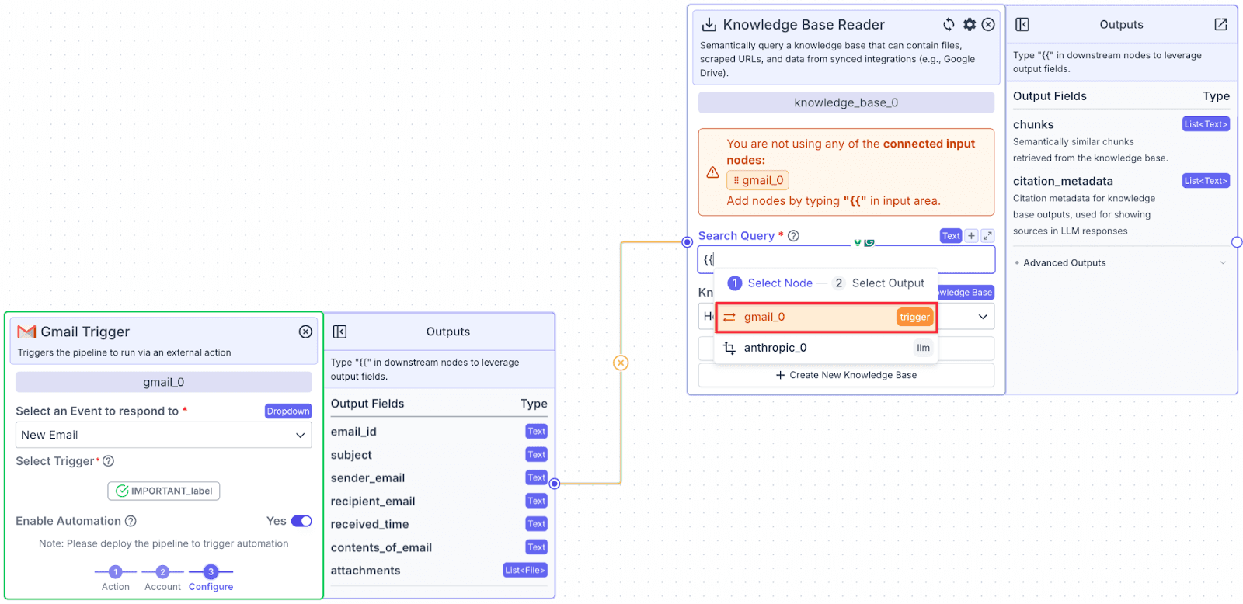Click the Search Query help icon
The height and width of the screenshot is (604, 1243).
[793, 236]
